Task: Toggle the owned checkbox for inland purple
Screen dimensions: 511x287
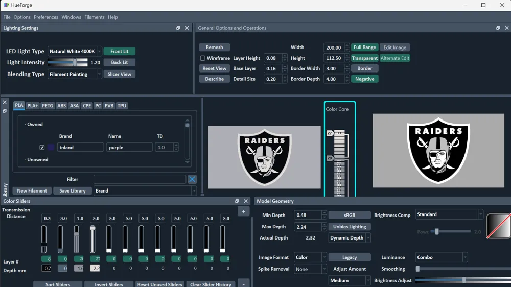Action: pyautogui.click(x=42, y=147)
